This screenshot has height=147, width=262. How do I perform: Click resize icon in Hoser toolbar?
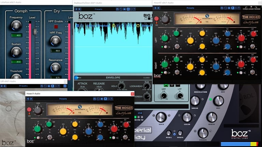(x=98, y=99)
